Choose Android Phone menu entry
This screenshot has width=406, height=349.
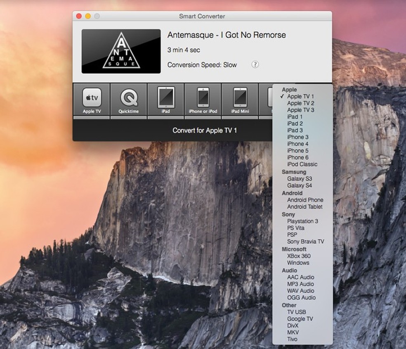pos(302,200)
